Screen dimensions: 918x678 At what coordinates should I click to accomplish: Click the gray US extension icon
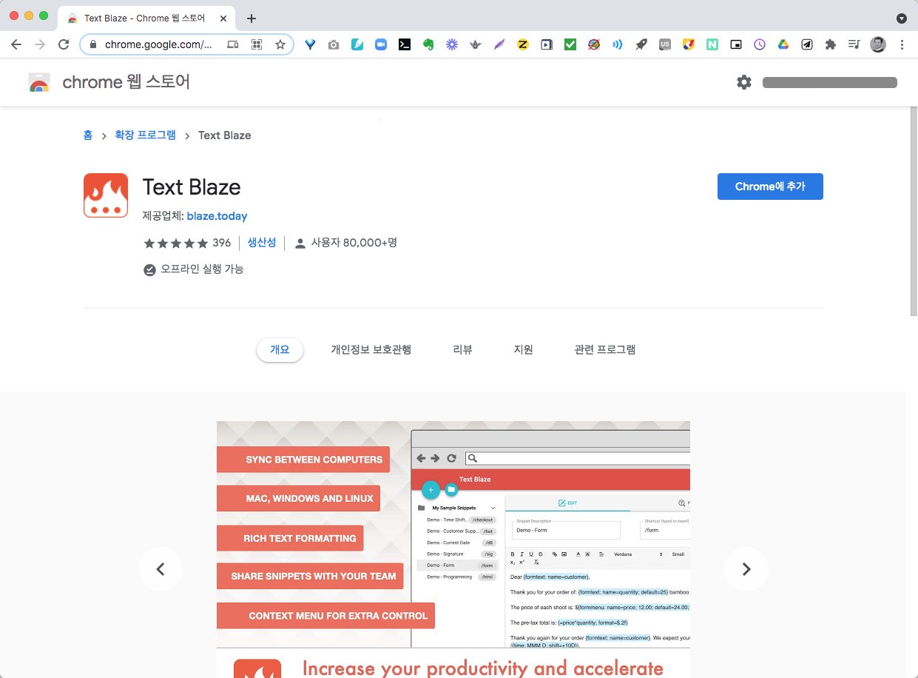tap(665, 44)
